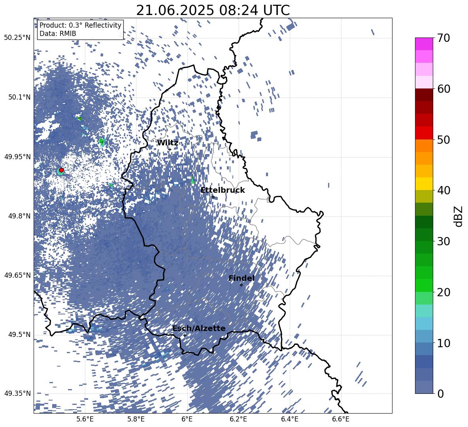Click the title 21.06.2025 08:24 UTC
Screen dimensions: 468x427
pyautogui.click(x=213, y=10)
